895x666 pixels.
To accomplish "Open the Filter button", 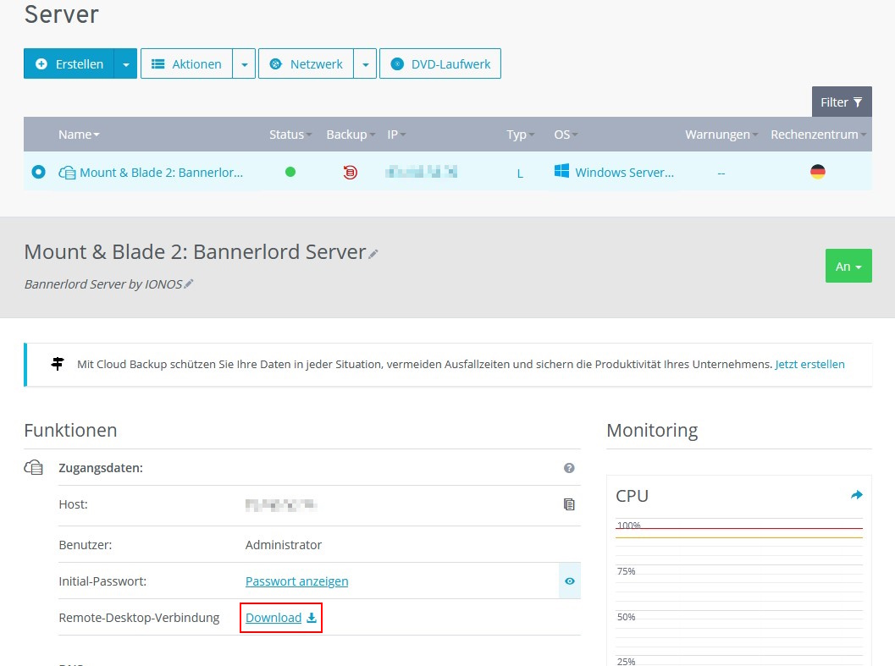I will coord(842,102).
